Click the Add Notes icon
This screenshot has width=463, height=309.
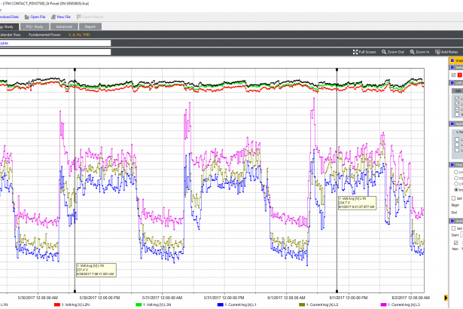tap(438, 52)
